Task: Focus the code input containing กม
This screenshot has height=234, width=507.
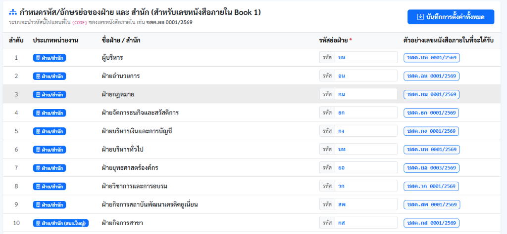Action: pyautogui.click(x=366, y=94)
